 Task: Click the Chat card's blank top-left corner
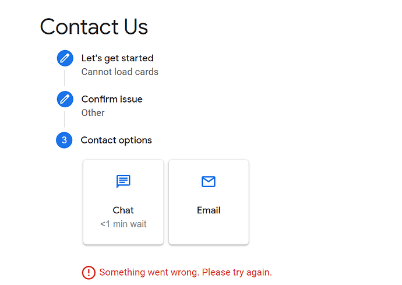[92, 168]
